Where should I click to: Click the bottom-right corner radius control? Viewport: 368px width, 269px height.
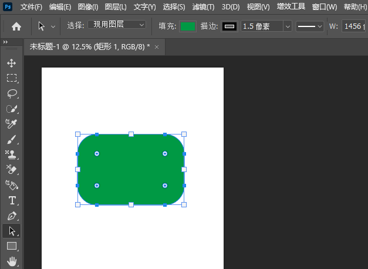pyautogui.click(x=165, y=186)
